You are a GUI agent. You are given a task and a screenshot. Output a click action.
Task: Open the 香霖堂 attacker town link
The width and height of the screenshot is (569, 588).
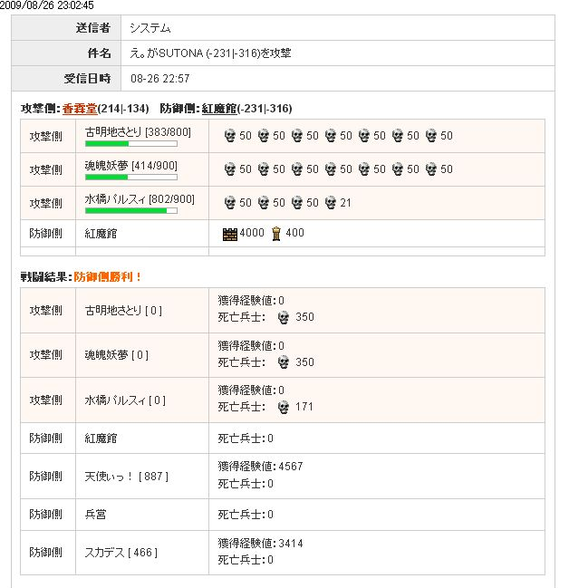(x=80, y=109)
